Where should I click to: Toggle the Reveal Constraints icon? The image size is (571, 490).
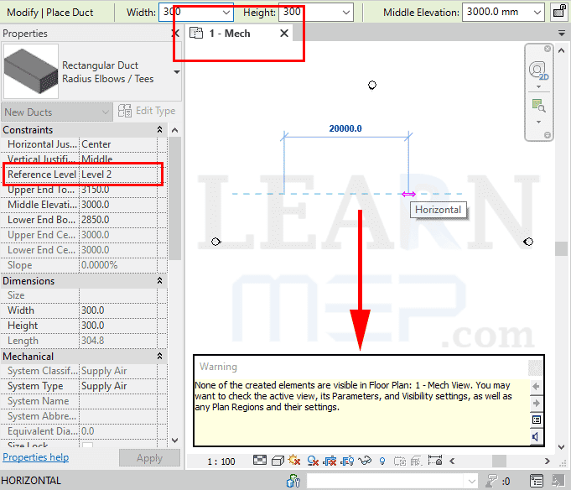(435, 460)
